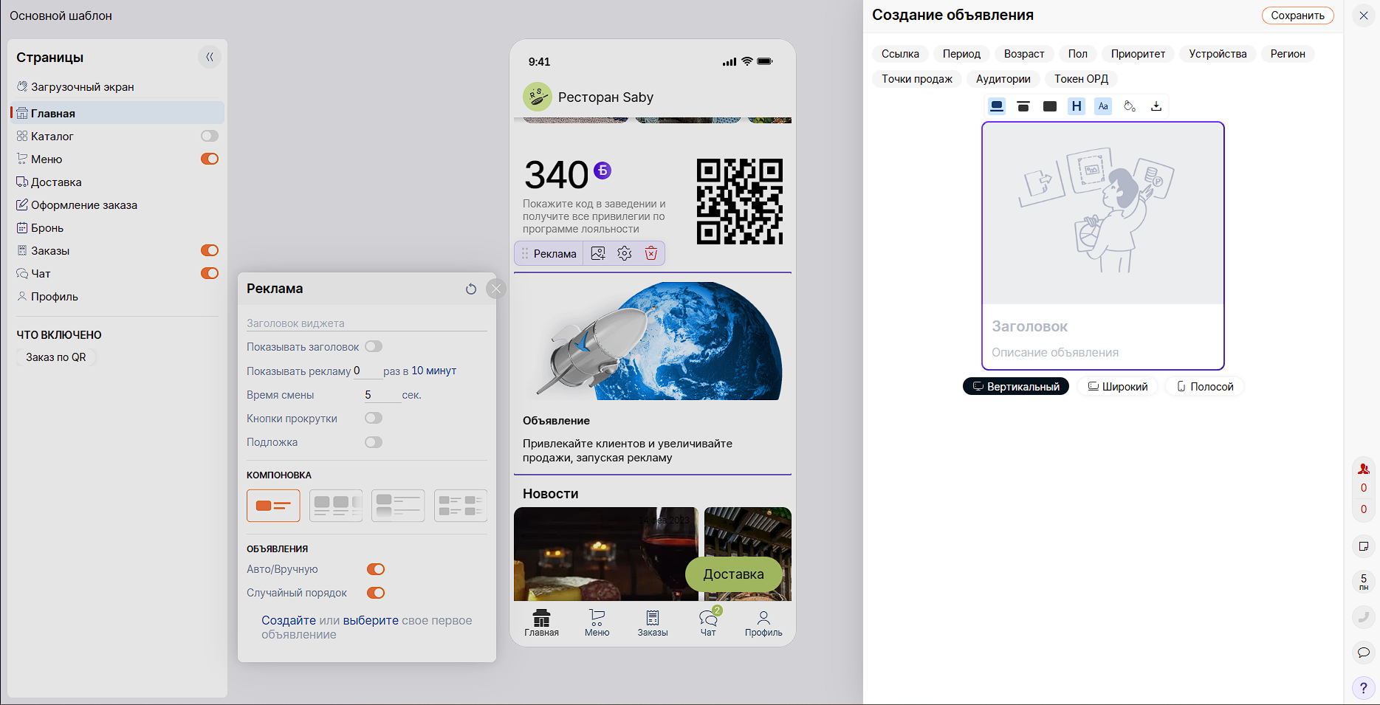Select the text-above-image layout icon
Viewport: 1380px width, 705px height.
[x=1023, y=106]
